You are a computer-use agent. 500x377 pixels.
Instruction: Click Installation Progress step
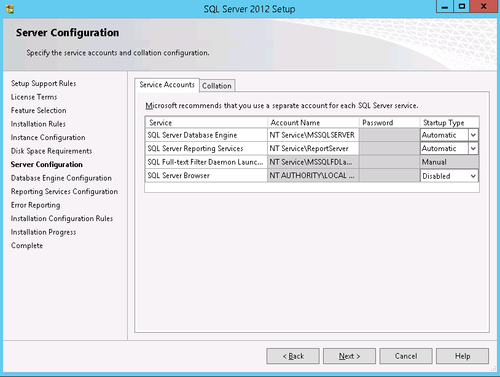click(x=44, y=232)
